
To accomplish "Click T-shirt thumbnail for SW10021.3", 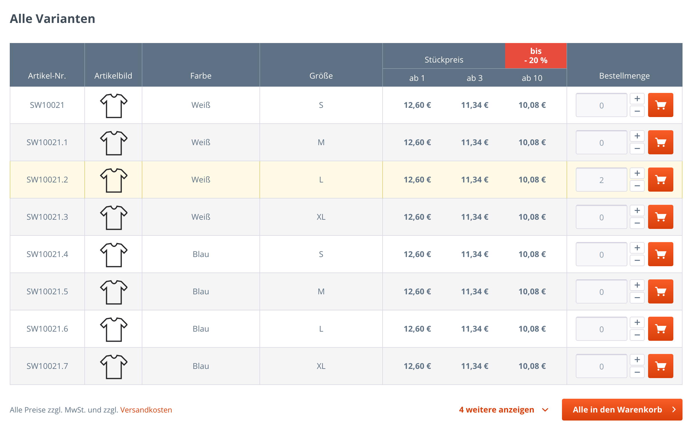I will pyautogui.click(x=114, y=217).
